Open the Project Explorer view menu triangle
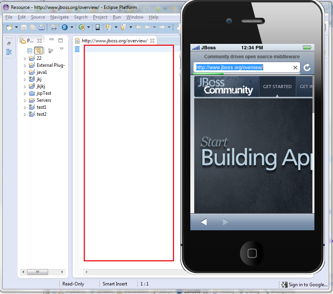333x294 pixels. [62, 49]
